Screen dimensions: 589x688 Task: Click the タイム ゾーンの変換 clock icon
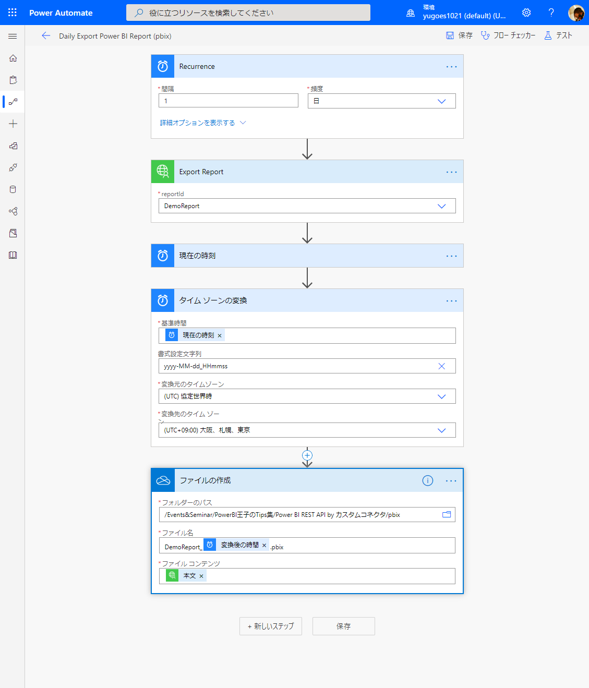click(x=163, y=300)
